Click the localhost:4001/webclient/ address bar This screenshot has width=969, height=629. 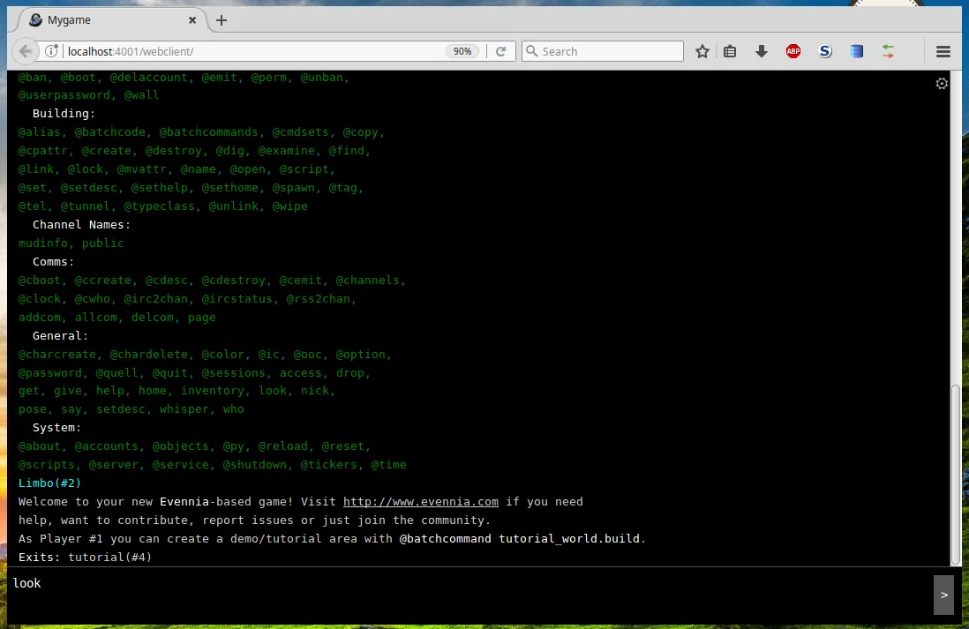pyautogui.click(x=253, y=51)
